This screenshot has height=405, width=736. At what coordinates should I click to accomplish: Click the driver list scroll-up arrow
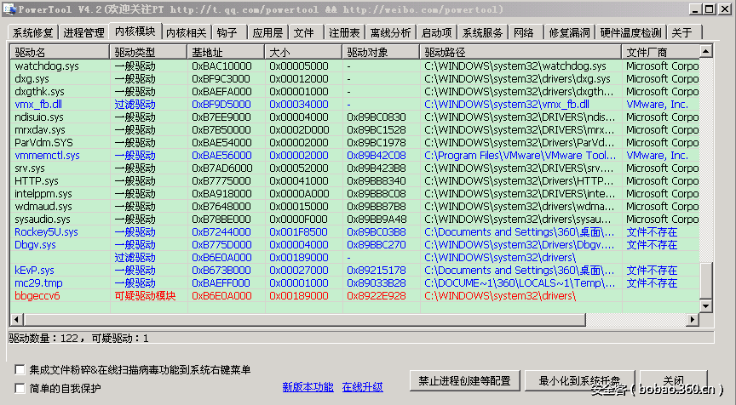point(706,52)
